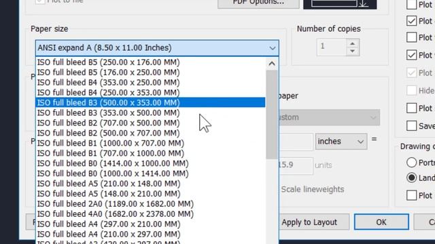Click the paper preview thumbnail beside PDF Options
Image resolution: width=435 pixels, height=244 pixels.
tap(340, 4)
